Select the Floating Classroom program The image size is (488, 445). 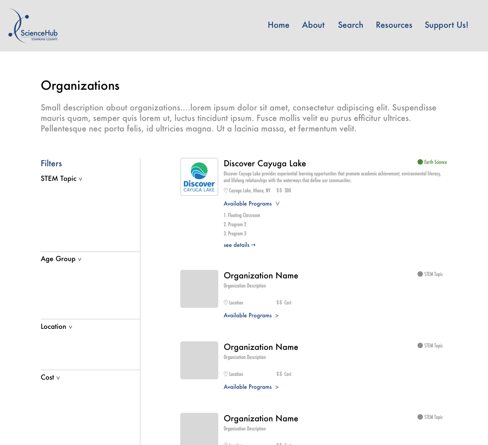pyautogui.click(x=242, y=215)
